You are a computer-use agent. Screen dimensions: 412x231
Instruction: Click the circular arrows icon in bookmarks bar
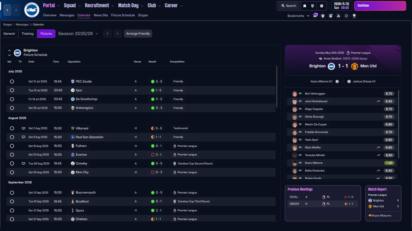pyautogui.click(x=346, y=16)
